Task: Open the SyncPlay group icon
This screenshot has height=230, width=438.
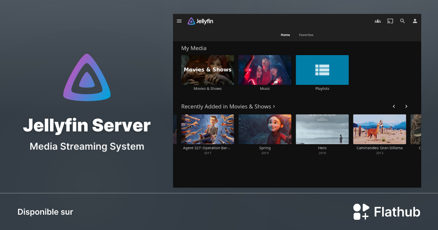Action: click(377, 21)
